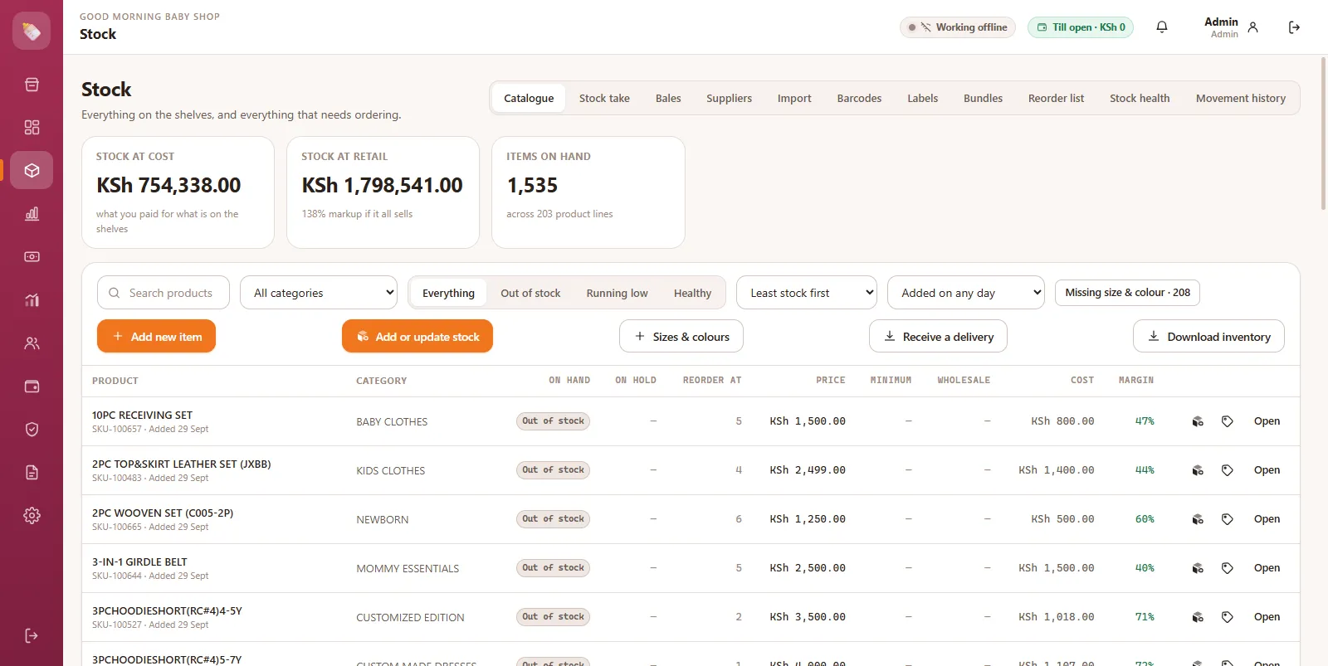Open the Import tab

(794, 98)
